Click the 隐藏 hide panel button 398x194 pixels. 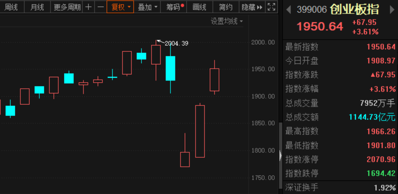click(x=252, y=7)
